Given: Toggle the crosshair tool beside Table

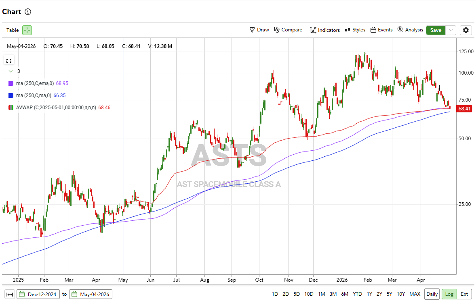Looking at the screenshot, I should tap(27, 30).
